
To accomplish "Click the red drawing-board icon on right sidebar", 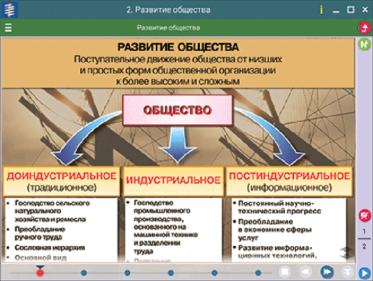I will click(x=365, y=216).
